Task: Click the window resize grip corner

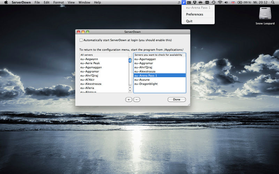Action: (189, 104)
